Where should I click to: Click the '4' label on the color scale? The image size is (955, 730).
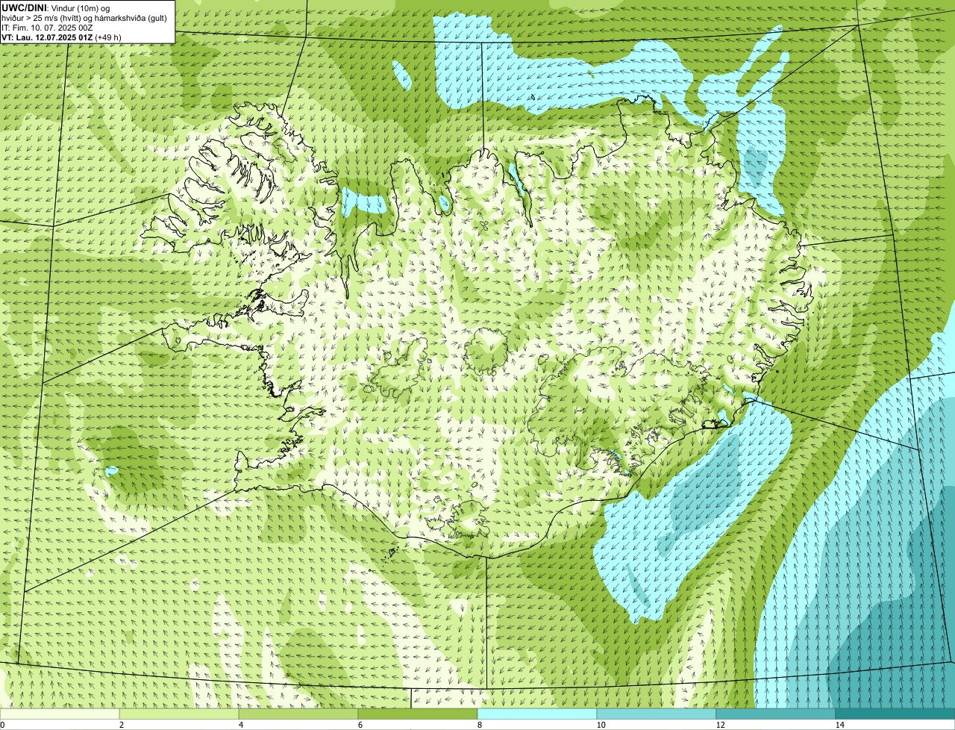(x=240, y=725)
